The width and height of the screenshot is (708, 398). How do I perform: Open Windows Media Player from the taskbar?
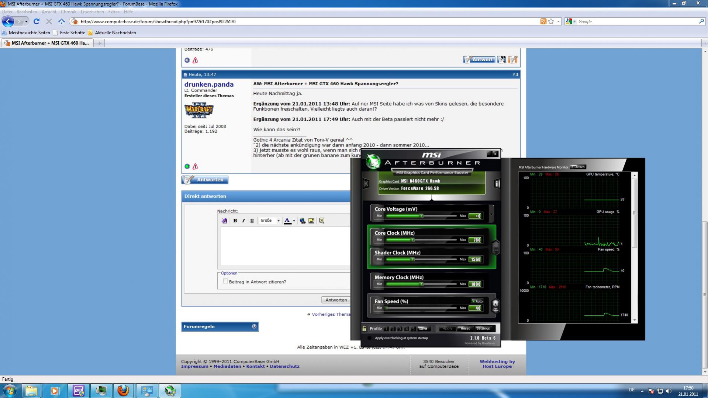click(x=55, y=391)
